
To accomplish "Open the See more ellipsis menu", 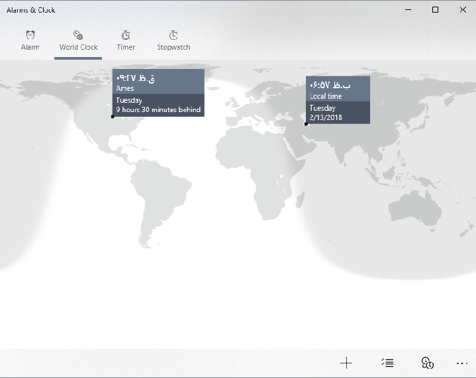I will click(462, 363).
